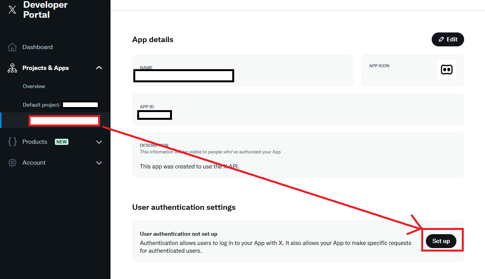Click the app Name value field
The image size is (485, 279).
click(184, 76)
